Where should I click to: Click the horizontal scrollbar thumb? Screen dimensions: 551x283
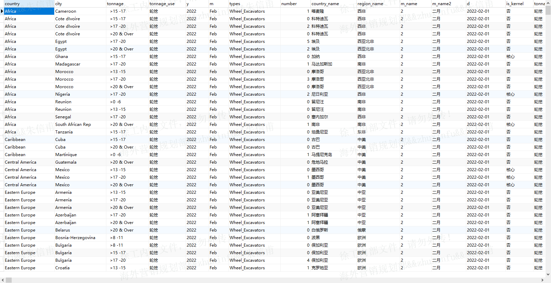(9, 280)
